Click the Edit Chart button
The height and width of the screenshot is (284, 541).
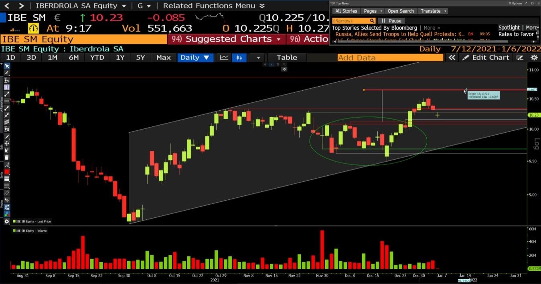point(486,57)
